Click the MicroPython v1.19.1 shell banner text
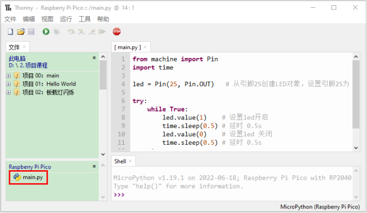This screenshot has width=367, height=213. click(x=232, y=178)
